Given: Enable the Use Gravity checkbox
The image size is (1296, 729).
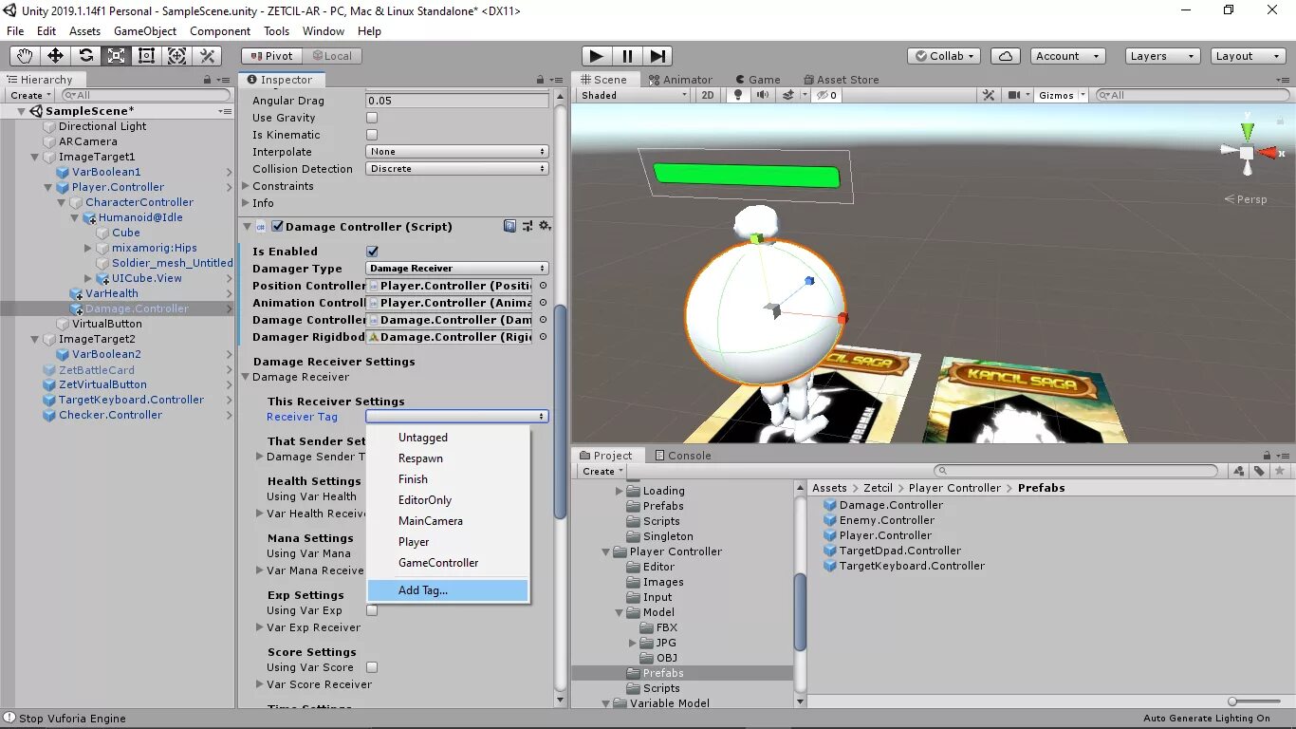Looking at the screenshot, I should click(x=372, y=118).
